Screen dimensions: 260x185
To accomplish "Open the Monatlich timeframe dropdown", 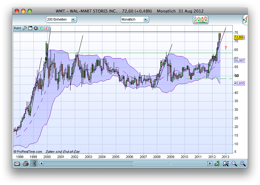I will (135, 19).
